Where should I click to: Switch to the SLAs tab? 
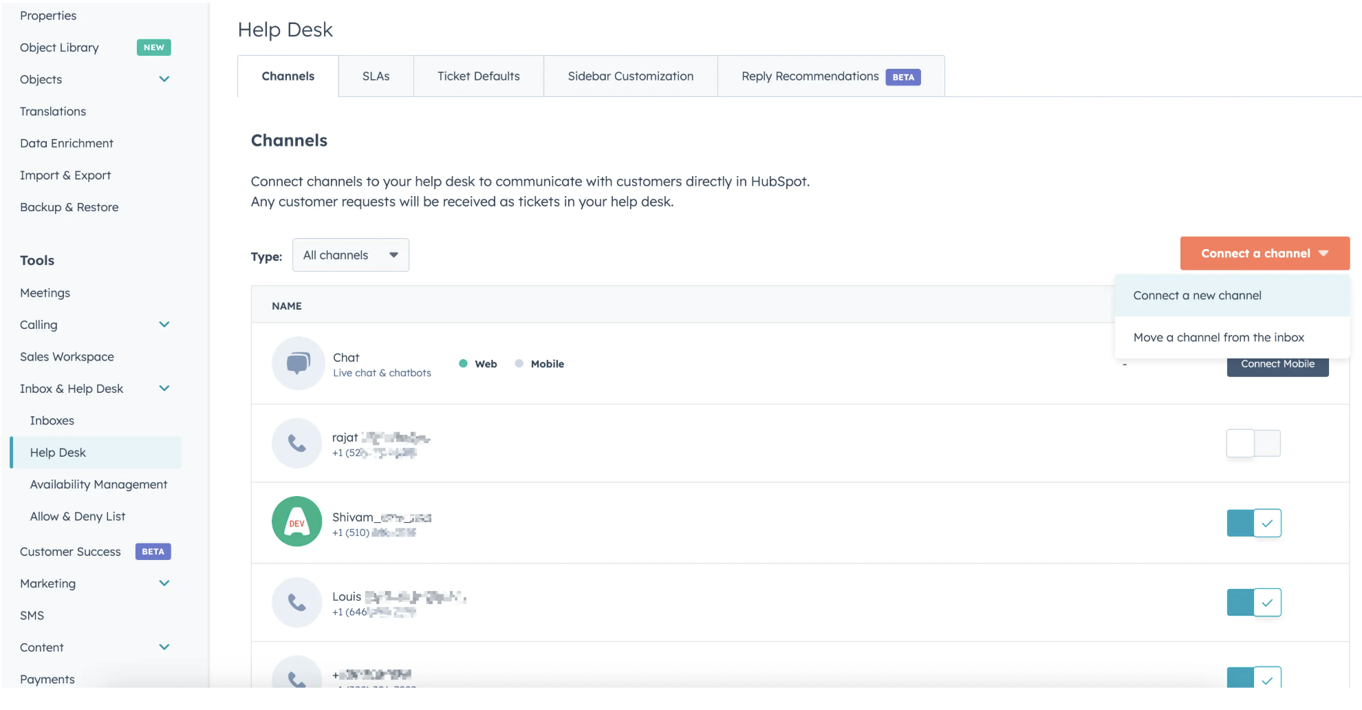(376, 76)
